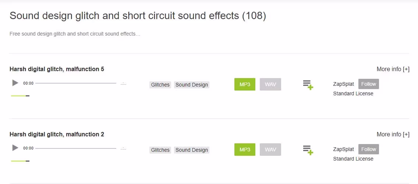Open the Glitches tag on malfunction 5
This screenshot has width=418, height=184.
pos(160,85)
